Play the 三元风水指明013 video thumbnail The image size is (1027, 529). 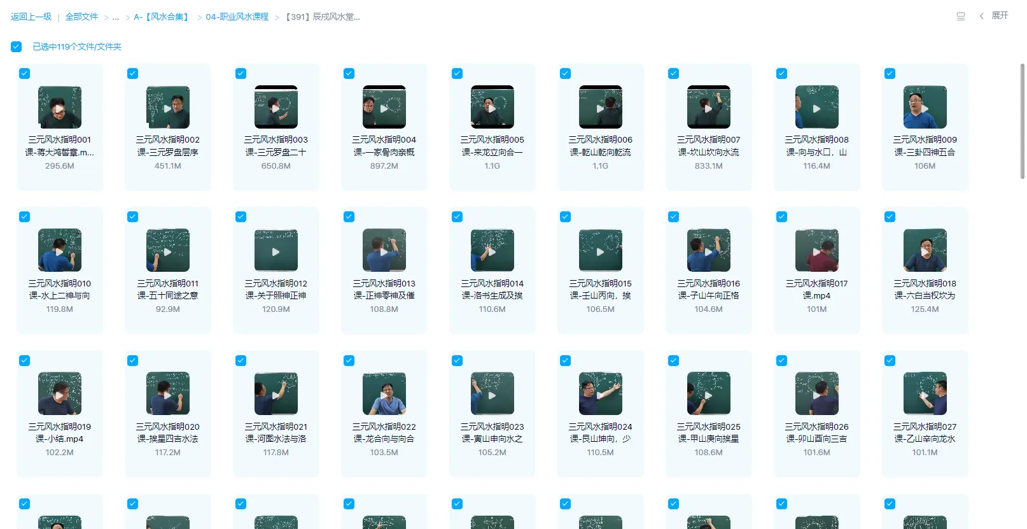(384, 250)
